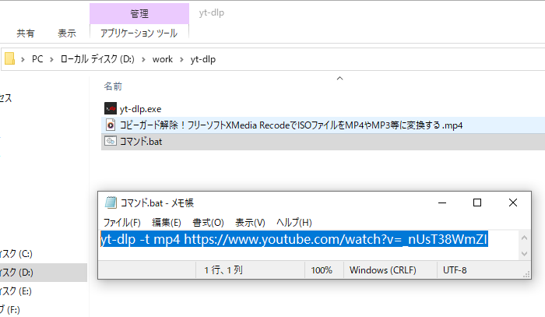
Task: Click the yt-dlp command text in Notepad
Action: click(294, 239)
